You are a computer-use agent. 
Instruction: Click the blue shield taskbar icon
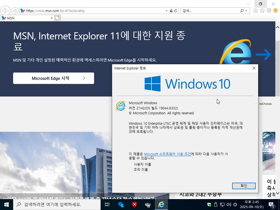121,205
